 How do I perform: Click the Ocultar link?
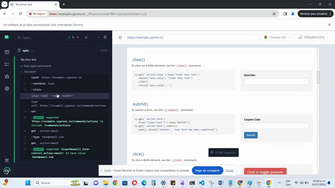tap(230, 171)
